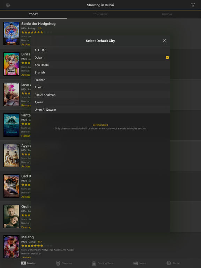Image resolution: width=201 pixels, height=268 pixels.
Task: Click Sonic's star rating row
Action: [x=37, y=32]
